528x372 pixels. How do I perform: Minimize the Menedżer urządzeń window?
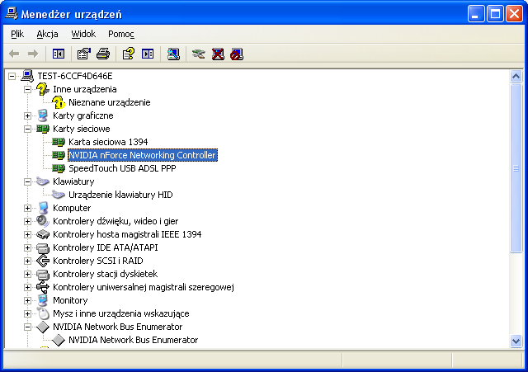[476, 14]
